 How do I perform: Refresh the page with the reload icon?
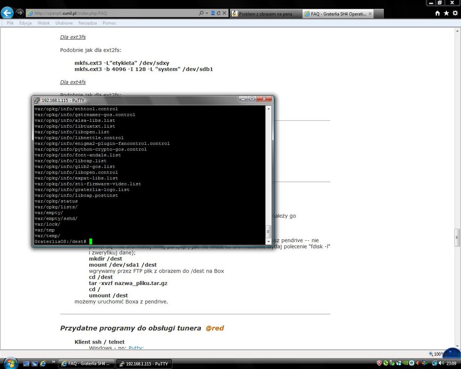point(219,13)
